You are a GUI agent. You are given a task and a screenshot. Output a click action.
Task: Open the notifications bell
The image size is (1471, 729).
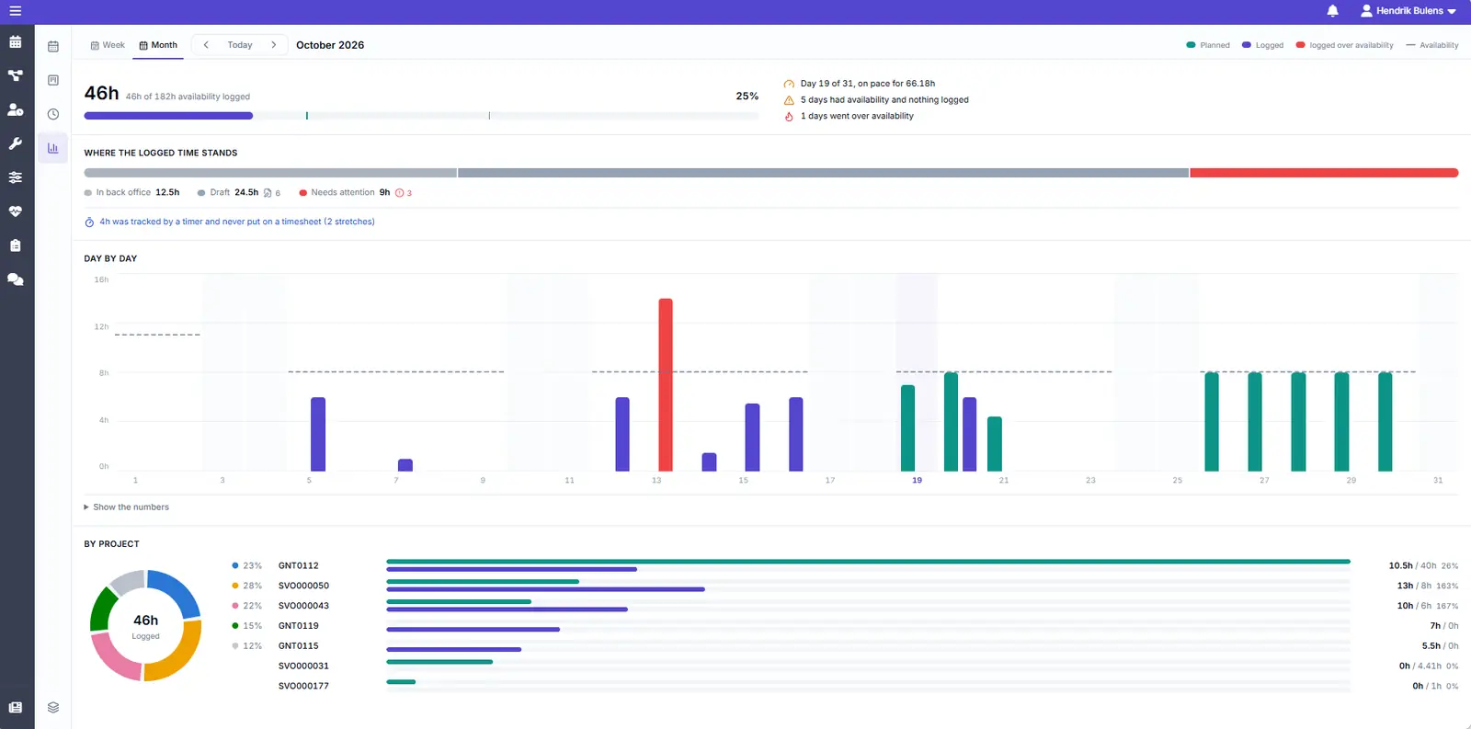(x=1332, y=11)
